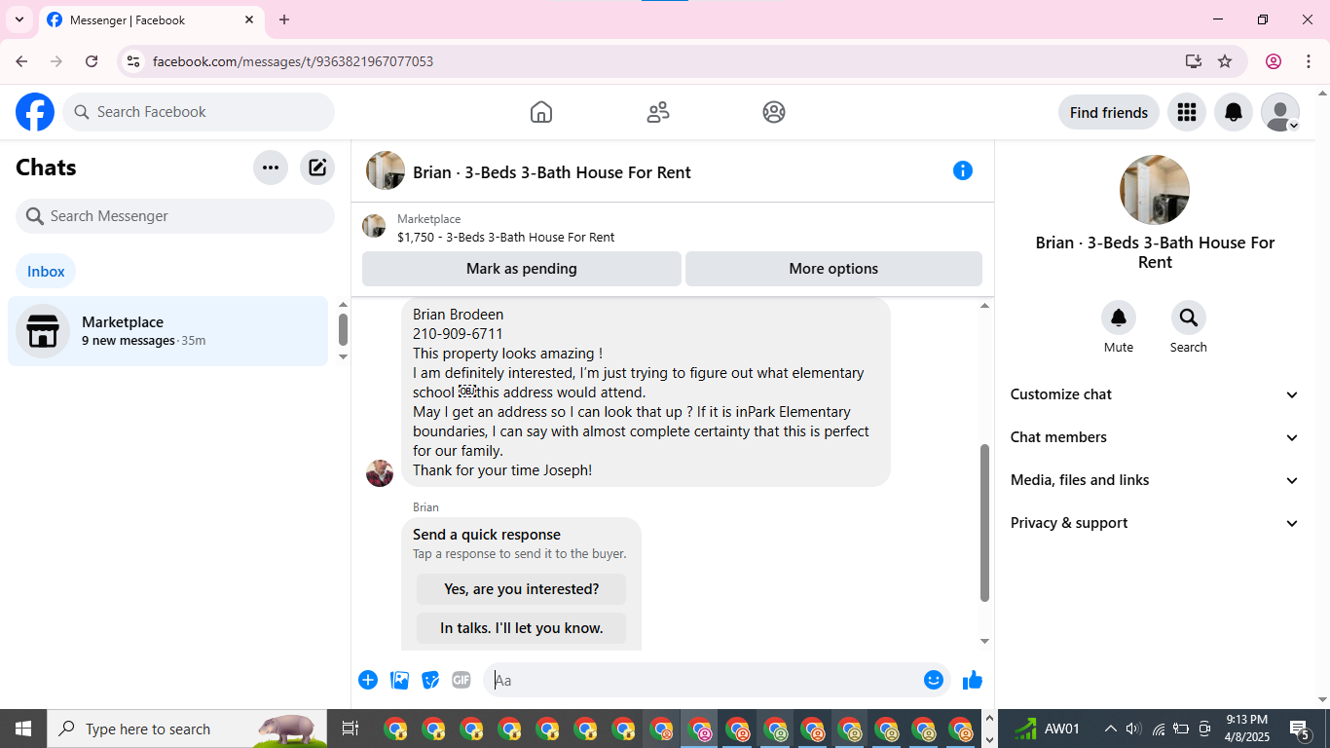
Task: Expand Chat members section
Action: click(x=1155, y=437)
